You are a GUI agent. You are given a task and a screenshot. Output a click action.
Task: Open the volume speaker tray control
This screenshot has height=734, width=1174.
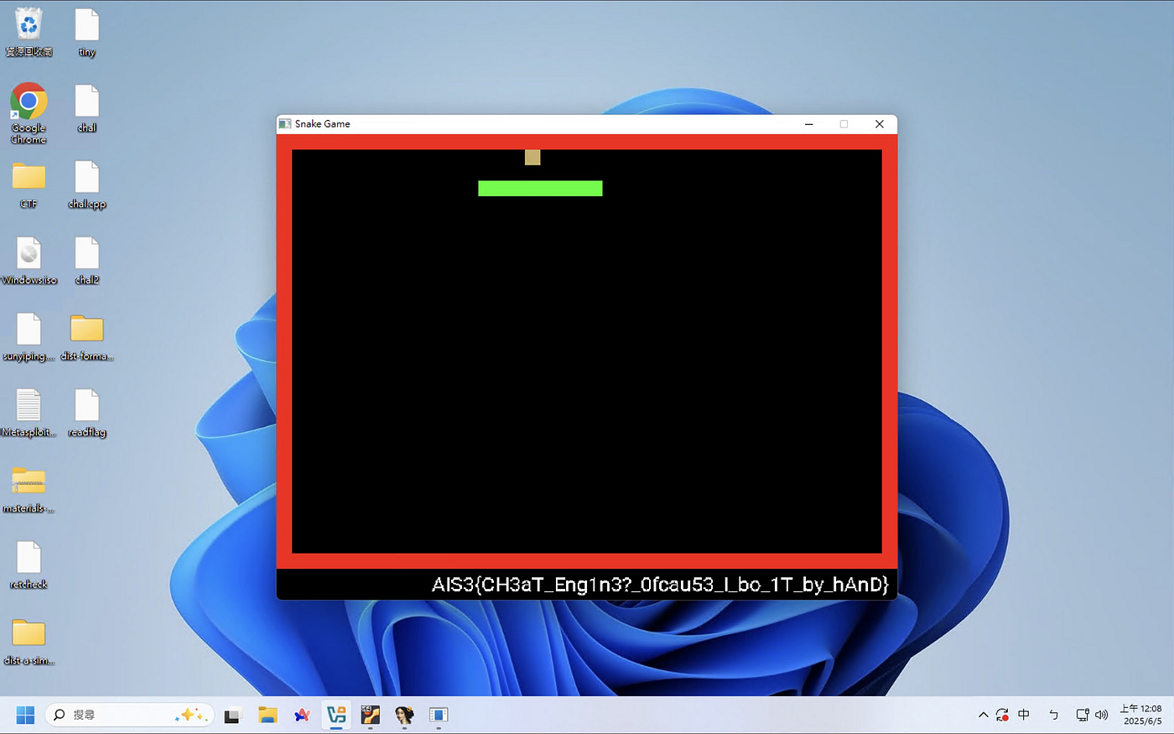tap(1102, 715)
